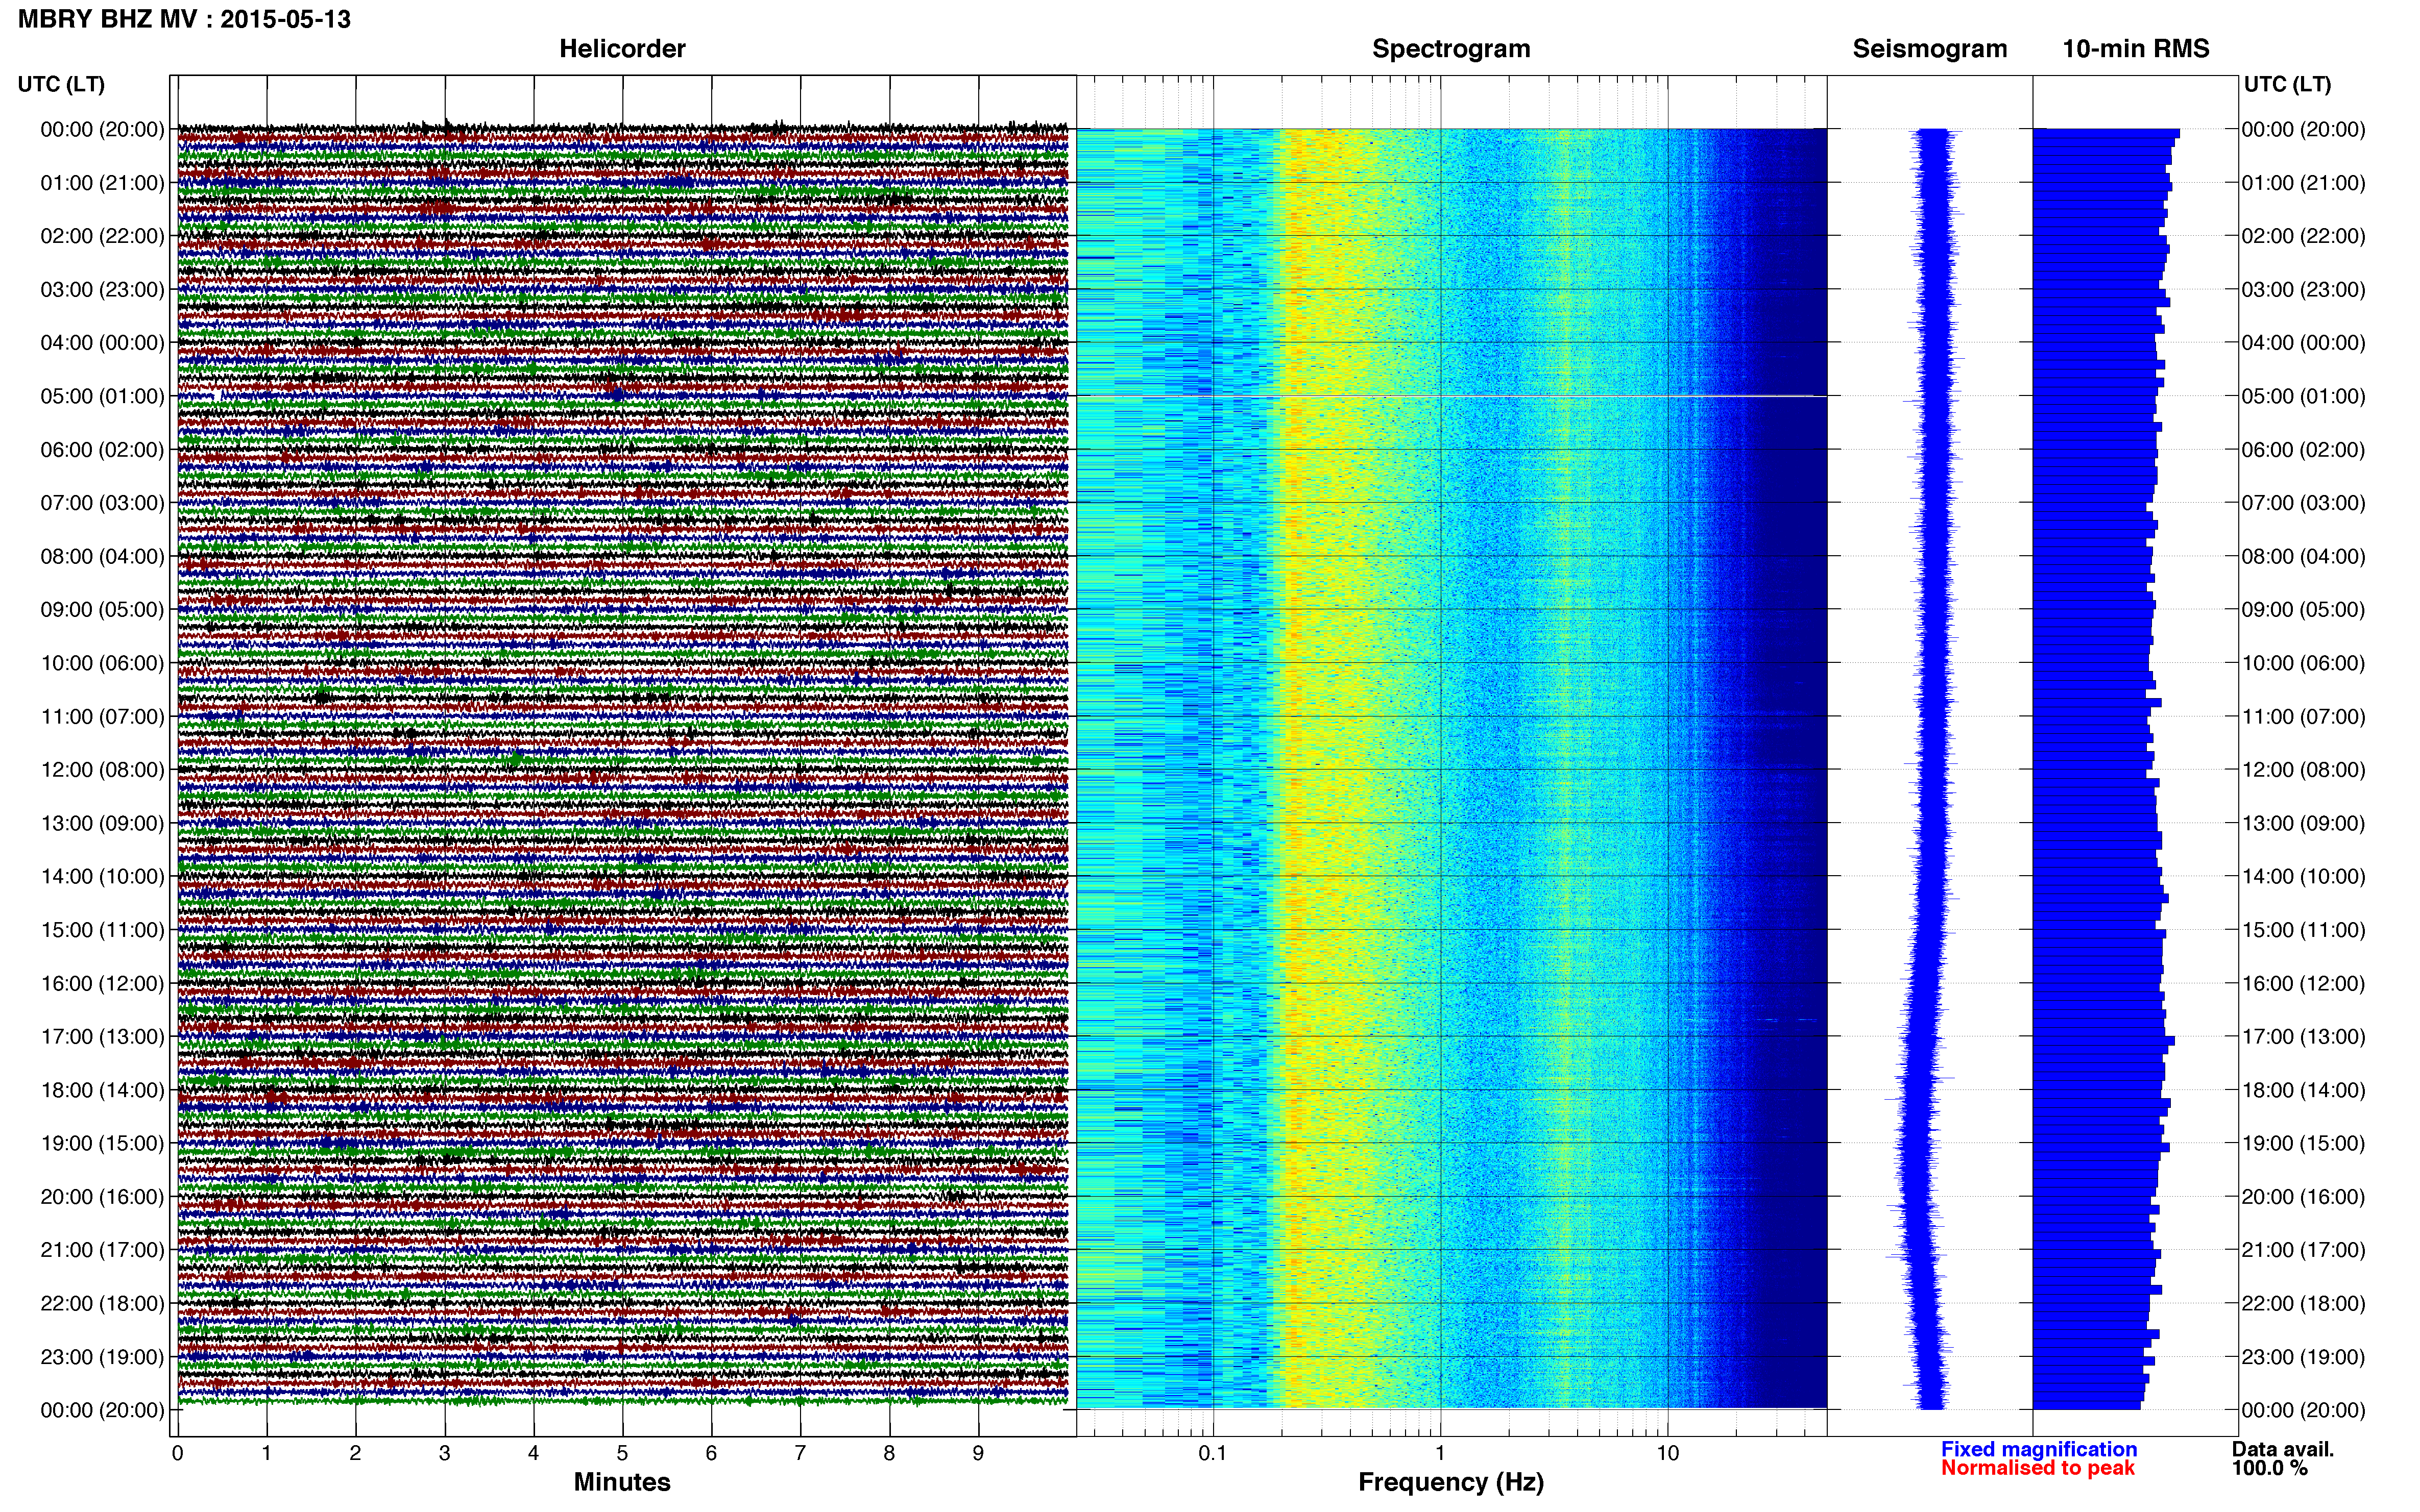
Task: Click left time label 12:00 (08:00)
Action: pyautogui.click(x=102, y=770)
